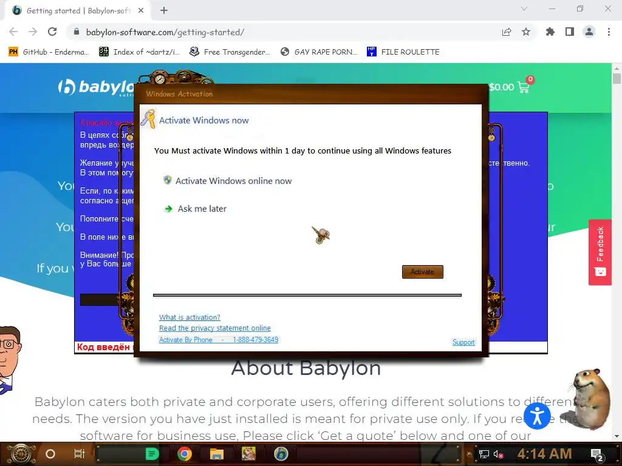The height and width of the screenshot is (466, 622).
Task: Click the chevron search-tabs arrow in title bar
Action: coord(524,8)
